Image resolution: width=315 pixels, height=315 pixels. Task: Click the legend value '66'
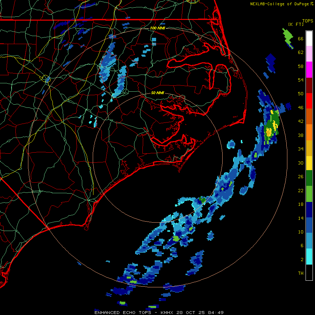click(301, 38)
